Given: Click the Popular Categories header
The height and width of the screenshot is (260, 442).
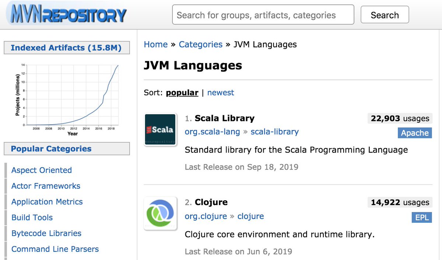Looking at the screenshot, I should point(67,149).
